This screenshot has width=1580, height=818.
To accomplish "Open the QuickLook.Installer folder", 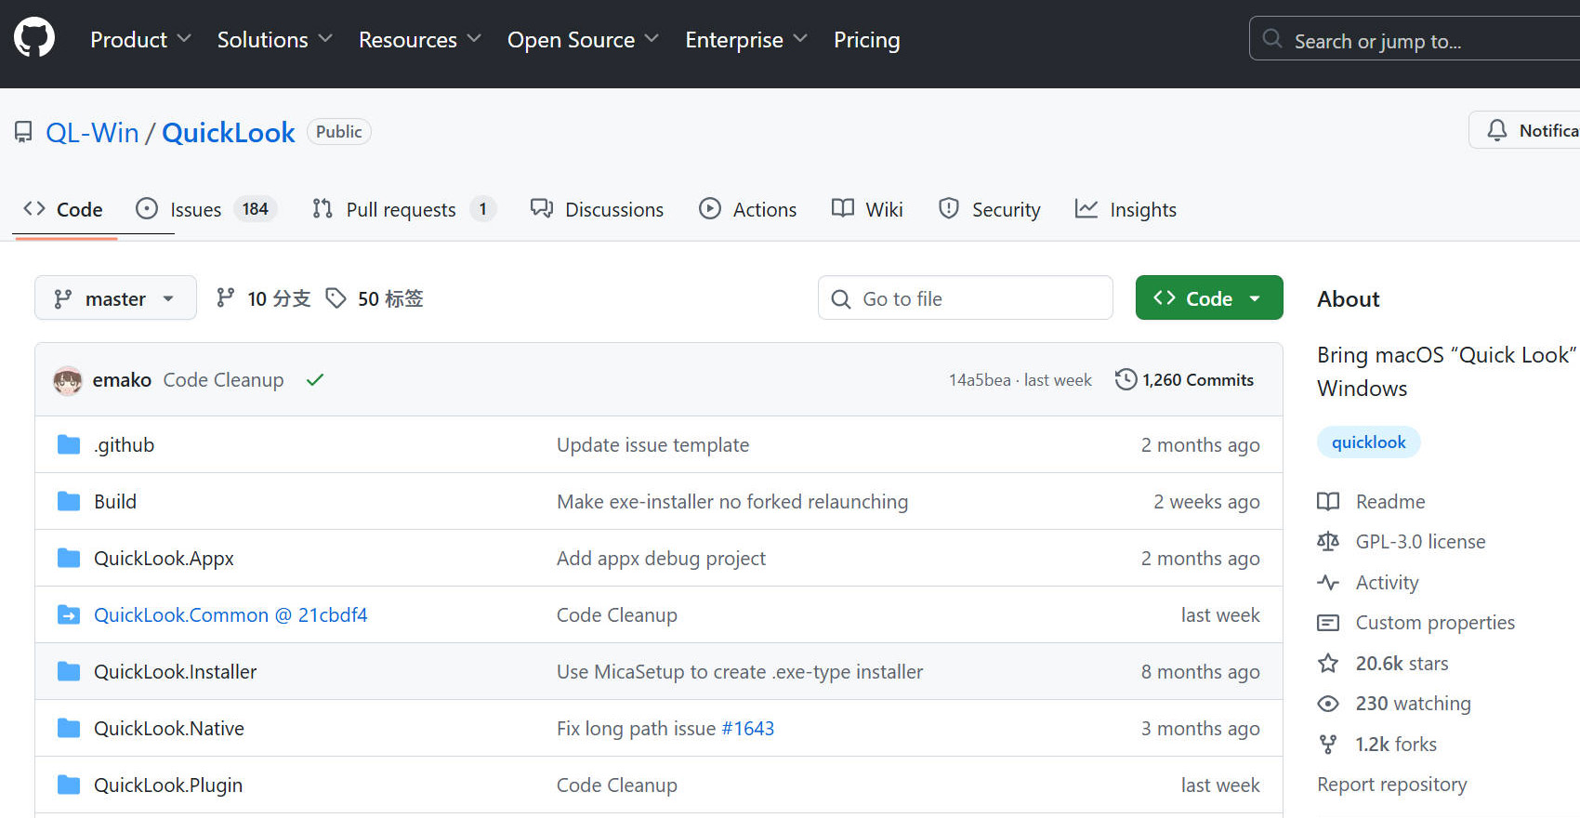I will point(175,672).
